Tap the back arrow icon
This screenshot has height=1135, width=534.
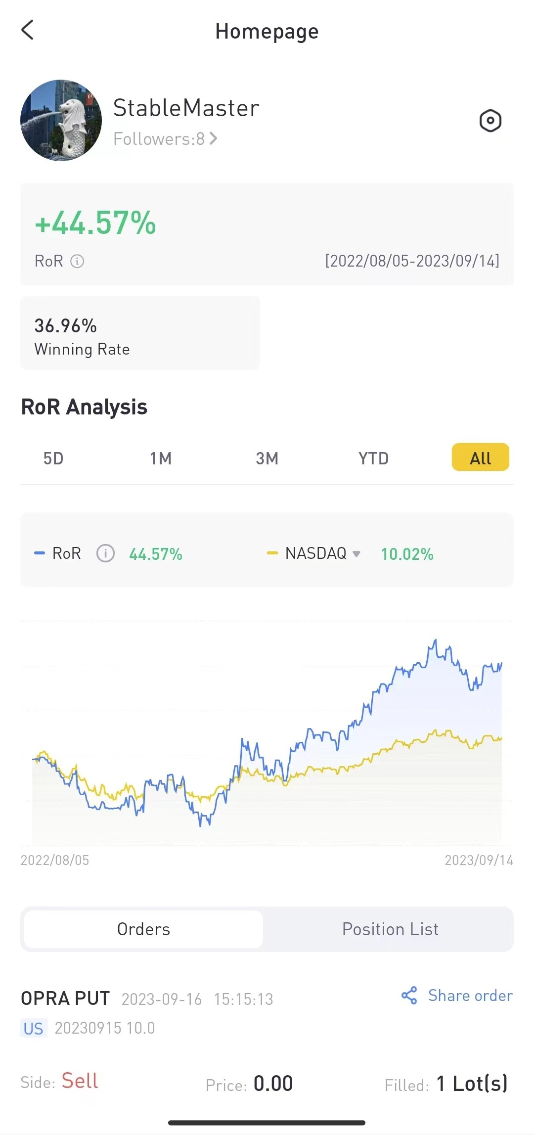(28, 30)
